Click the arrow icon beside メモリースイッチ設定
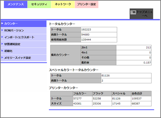Viewport: 161px width, 118px height. click(x=2, y=57)
